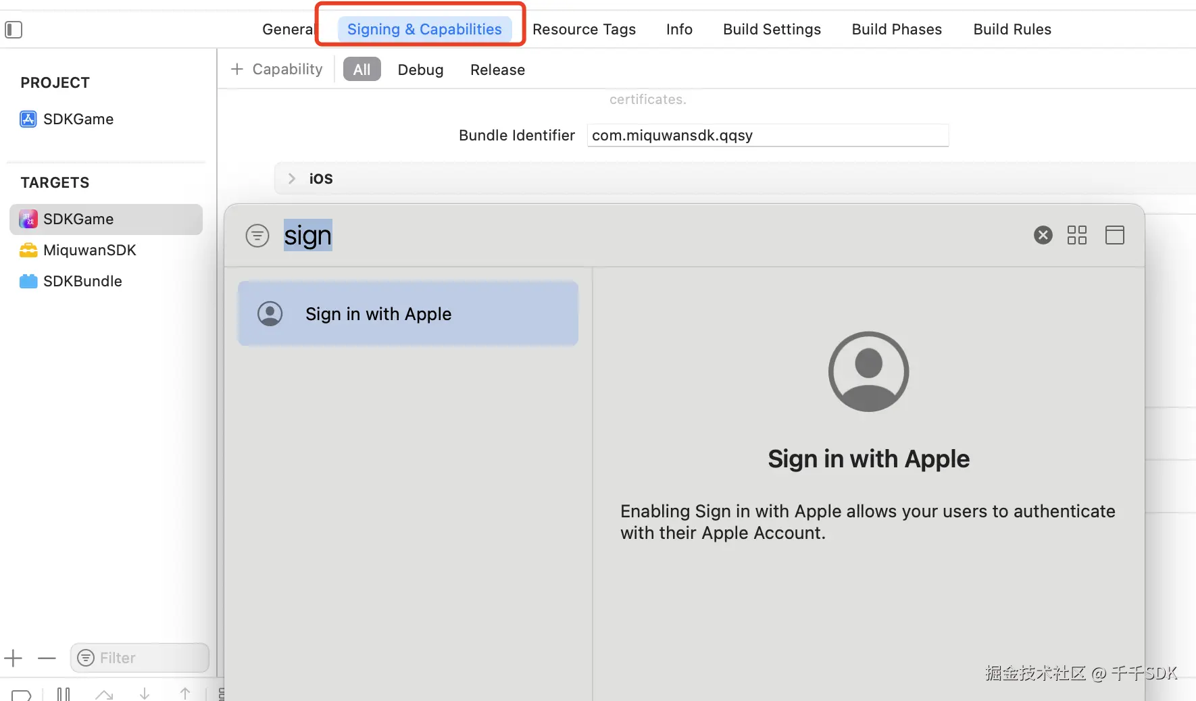The width and height of the screenshot is (1196, 701).
Task: Click the PROJECT section heading
Action: click(55, 82)
